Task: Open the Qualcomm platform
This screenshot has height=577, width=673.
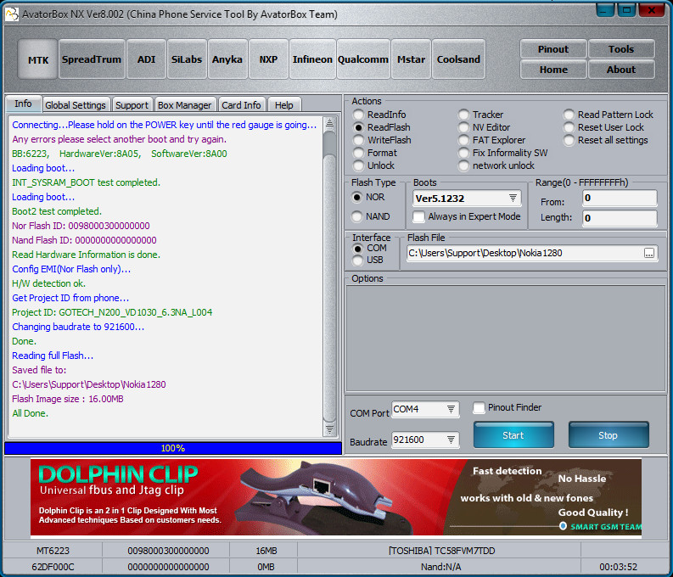Action: (363, 59)
